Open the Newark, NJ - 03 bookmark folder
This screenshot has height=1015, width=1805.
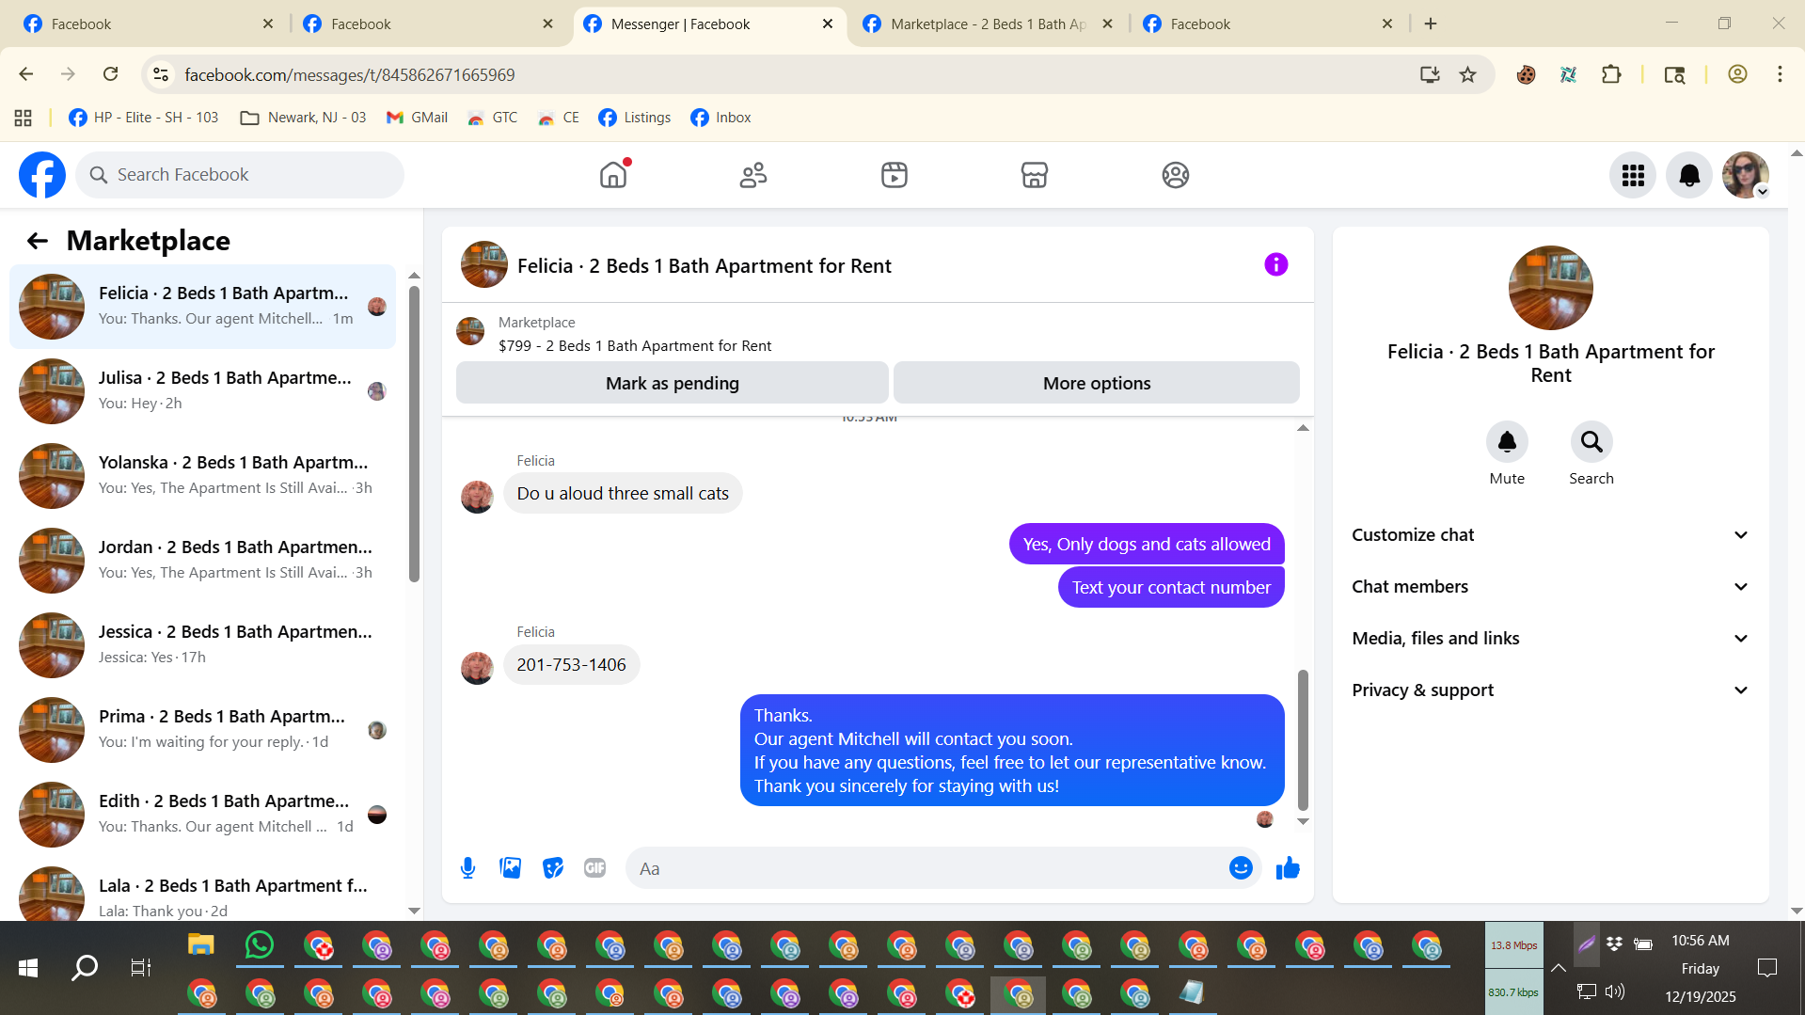303,118
